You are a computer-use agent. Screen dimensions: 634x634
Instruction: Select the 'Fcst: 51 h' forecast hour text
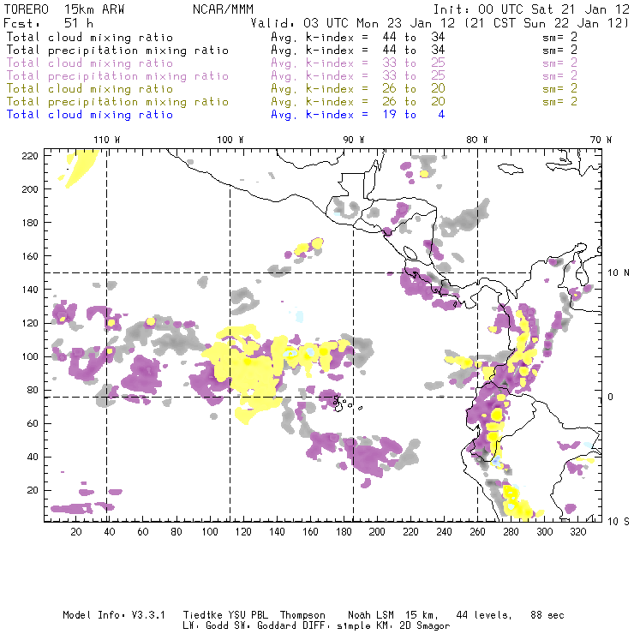pyautogui.click(x=49, y=22)
